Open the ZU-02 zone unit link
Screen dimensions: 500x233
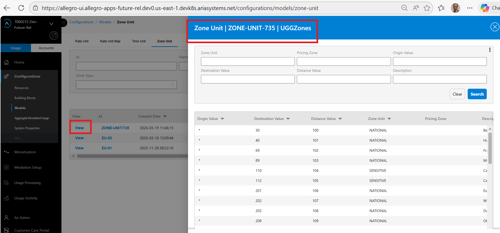coord(107,138)
